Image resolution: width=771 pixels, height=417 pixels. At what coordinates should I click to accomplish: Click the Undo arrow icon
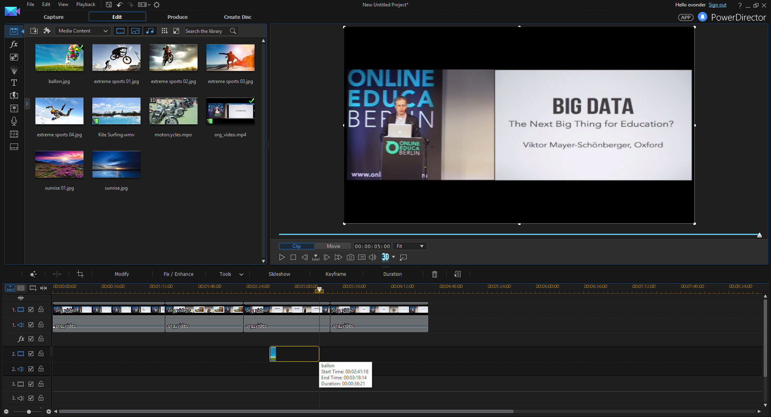coord(119,5)
